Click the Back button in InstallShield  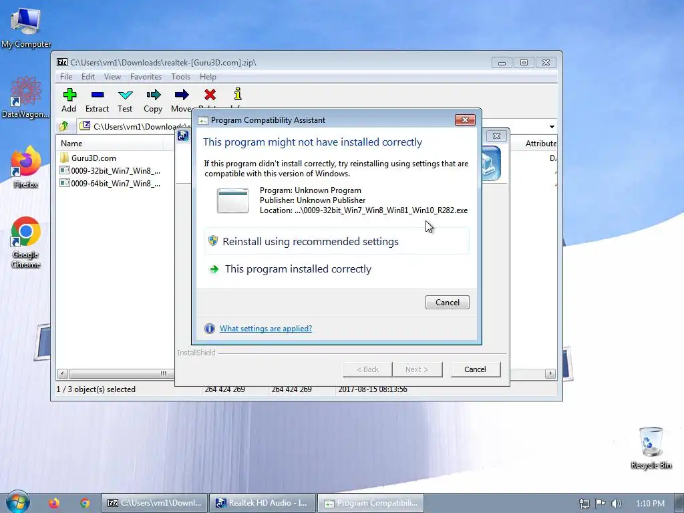point(368,369)
